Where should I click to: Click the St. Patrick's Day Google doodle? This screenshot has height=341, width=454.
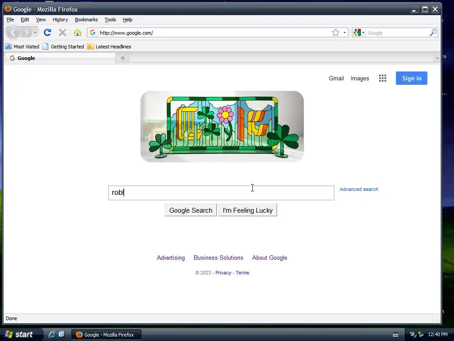[x=222, y=127]
